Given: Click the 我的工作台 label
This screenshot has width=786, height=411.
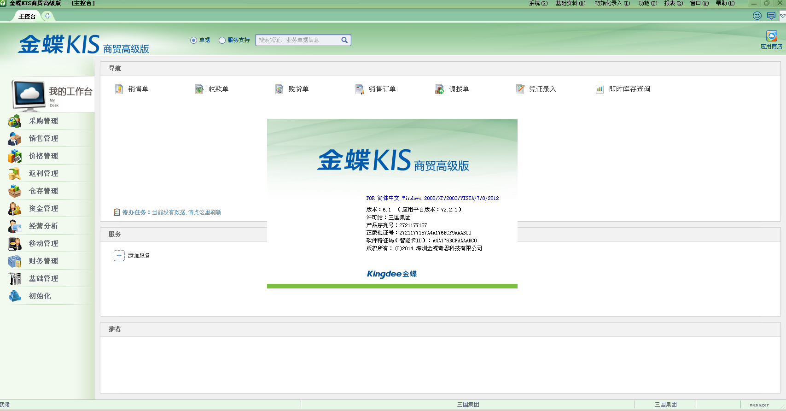Looking at the screenshot, I should click(x=71, y=91).
